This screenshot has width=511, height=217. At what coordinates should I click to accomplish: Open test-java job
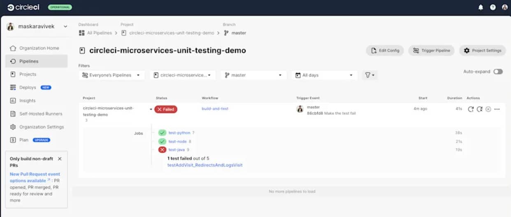177,150
